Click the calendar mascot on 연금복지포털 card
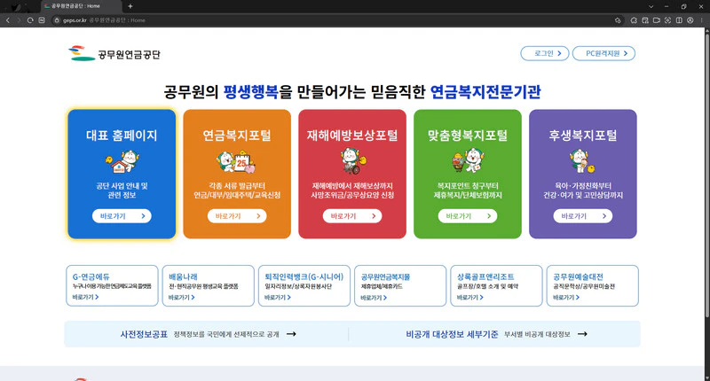 click(236, 162)
